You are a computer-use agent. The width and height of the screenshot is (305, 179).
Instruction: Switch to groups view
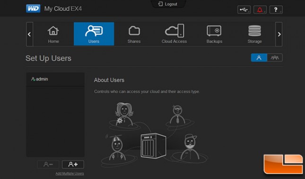click(275, 58)
